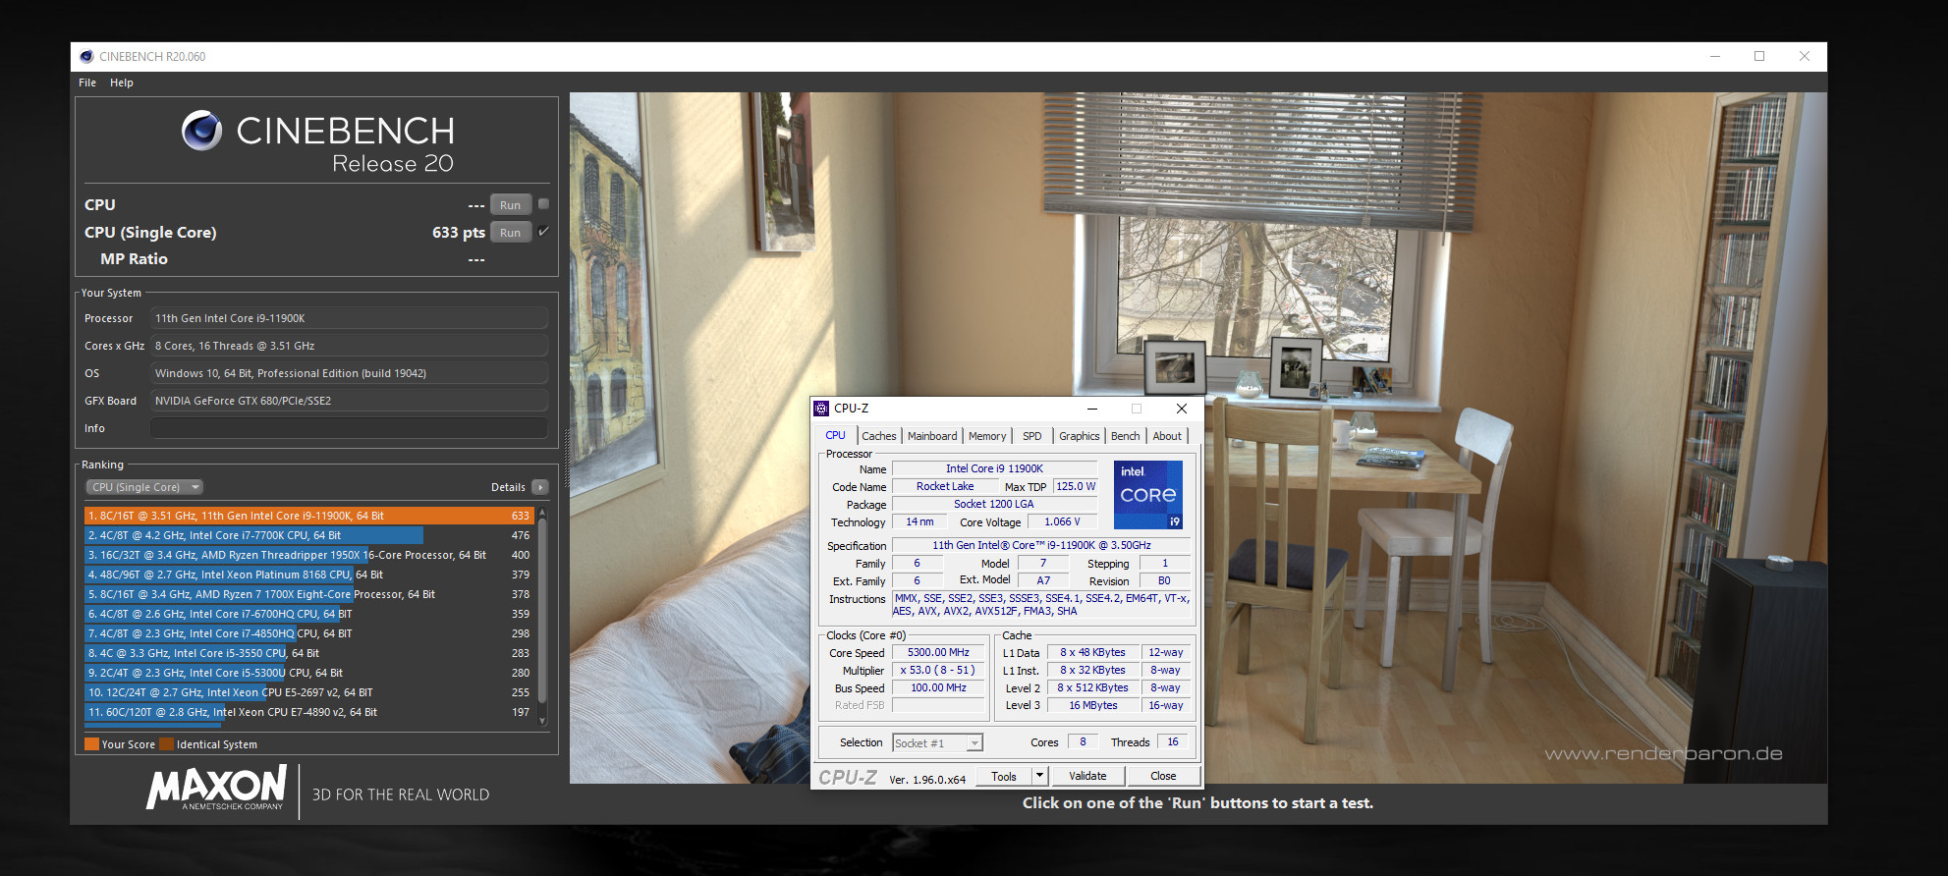Click the Multiplier value 'x 53.0 (8 - 51)'
Viewport: 1948px width, 876px height.
click(938, 670)
